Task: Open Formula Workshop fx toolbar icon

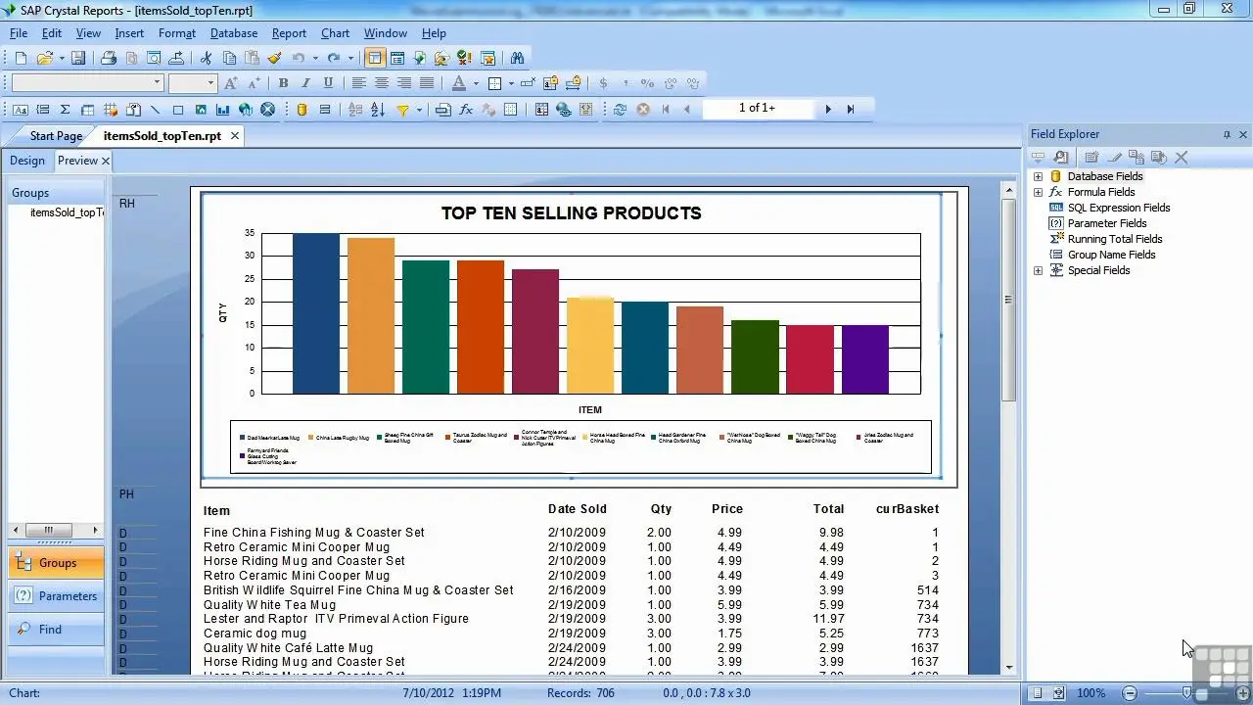Action: [x=466, y=110]
